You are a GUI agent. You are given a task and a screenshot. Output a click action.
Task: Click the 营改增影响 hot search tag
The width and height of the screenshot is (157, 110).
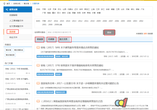point(19,50)
